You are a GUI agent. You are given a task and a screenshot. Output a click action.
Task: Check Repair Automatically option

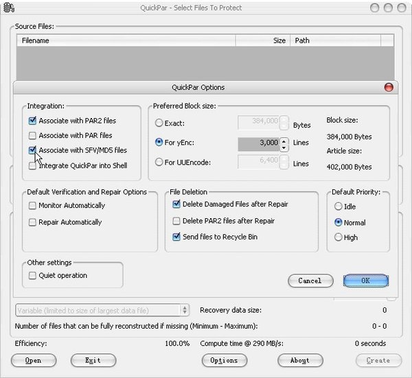point(32,222)
